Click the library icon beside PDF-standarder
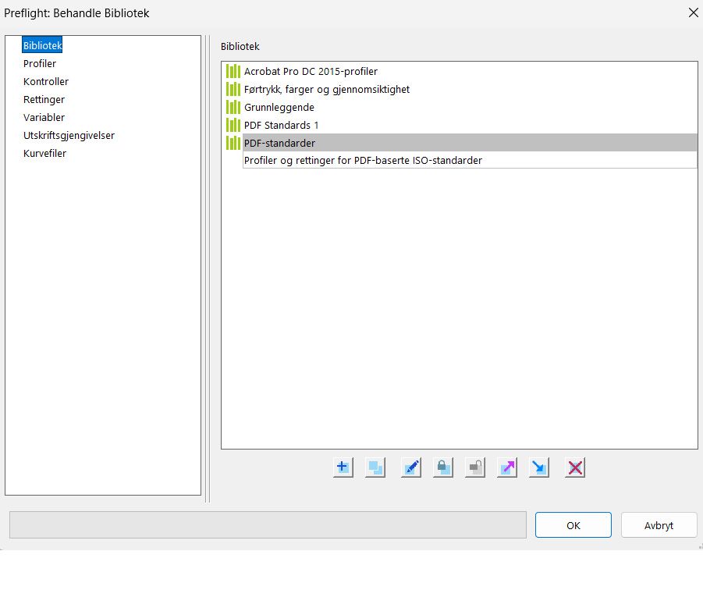The height and width of the screenshot is (590, 703). pyautogui.click(x=233, y=143)
